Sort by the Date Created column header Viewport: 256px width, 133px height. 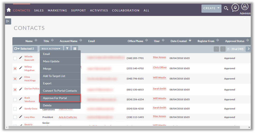(178, 41)
